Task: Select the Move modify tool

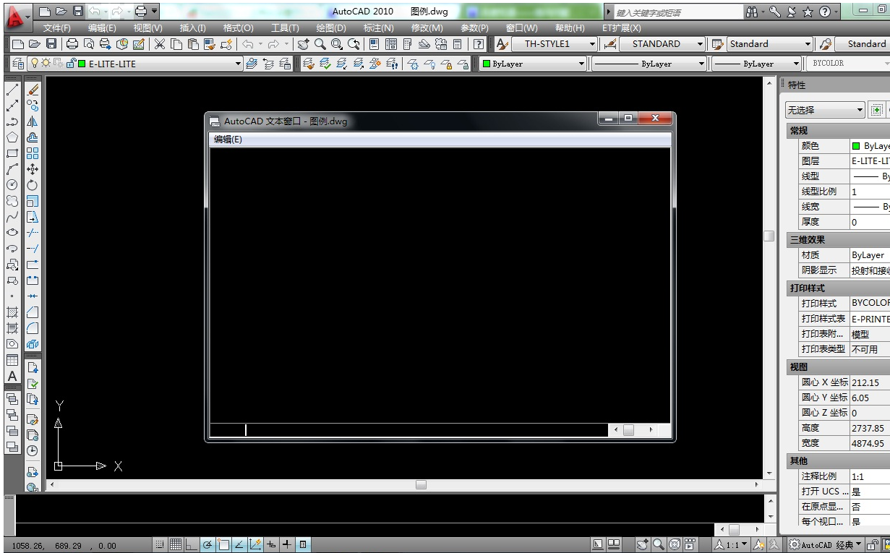Action: (33, 169)
